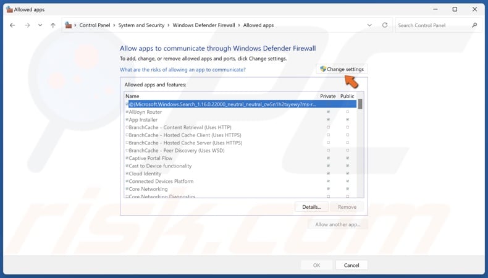Enable the BranchCache - Content Retrieval checkbox

pos(127,127)
